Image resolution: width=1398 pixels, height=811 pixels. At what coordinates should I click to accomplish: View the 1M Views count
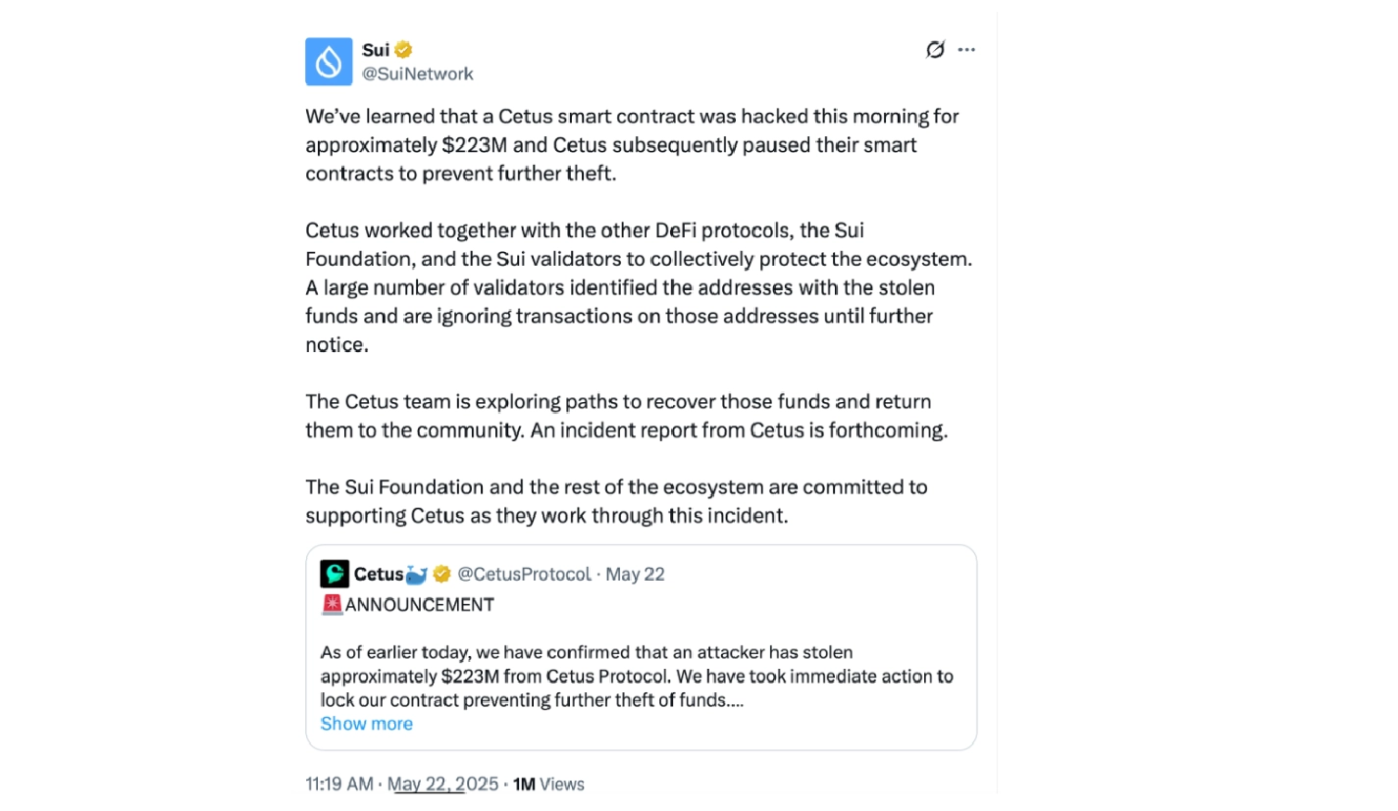click(x=549, y=784)
